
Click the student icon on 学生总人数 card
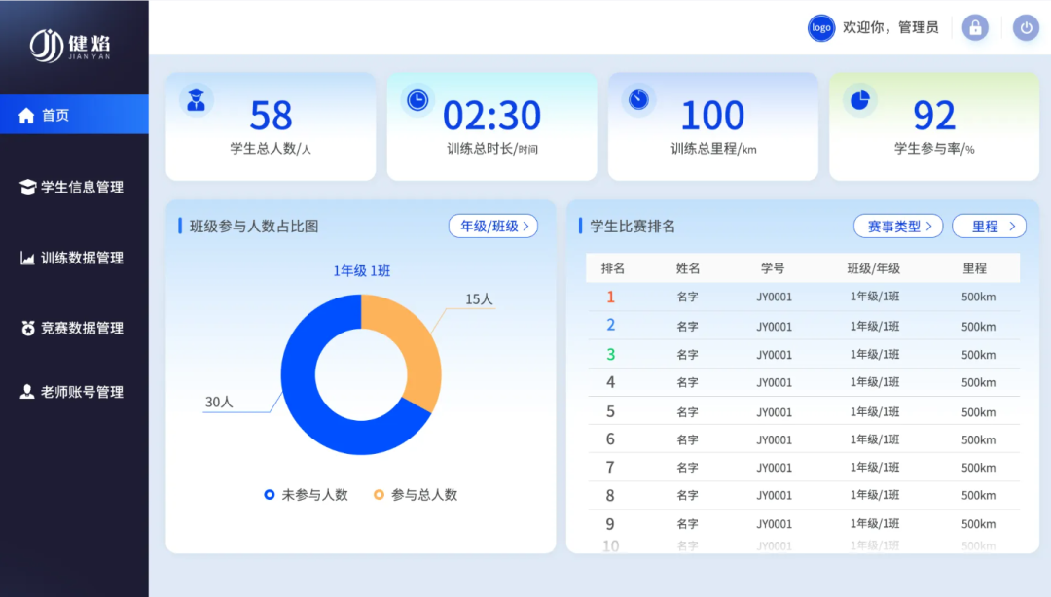coord(197,101)
